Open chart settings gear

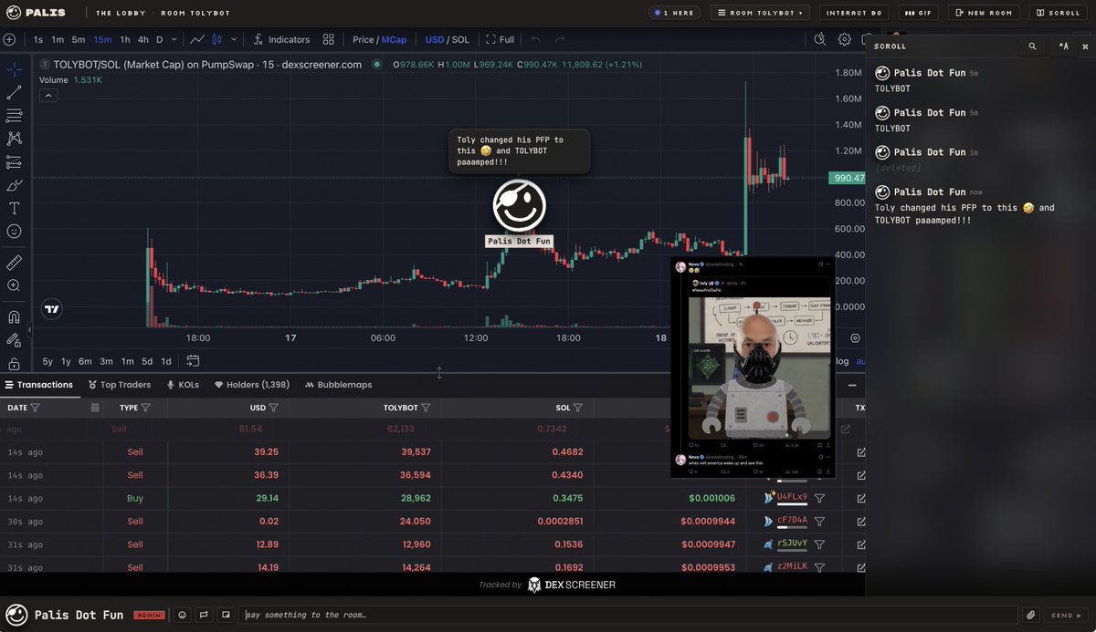845,39
